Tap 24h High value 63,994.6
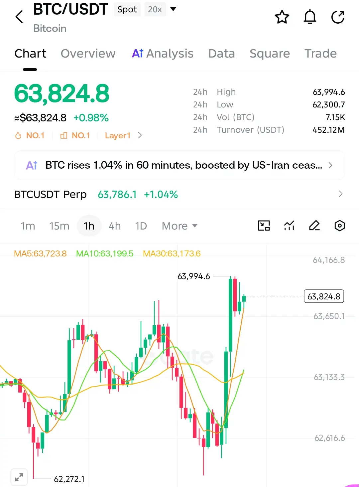Viewport: 359px width, 487px height. tap(329, 92)
